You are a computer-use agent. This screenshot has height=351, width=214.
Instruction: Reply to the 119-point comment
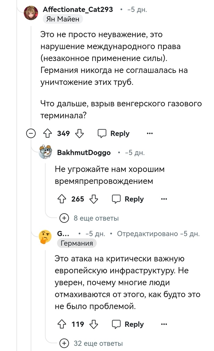point(128,324)
